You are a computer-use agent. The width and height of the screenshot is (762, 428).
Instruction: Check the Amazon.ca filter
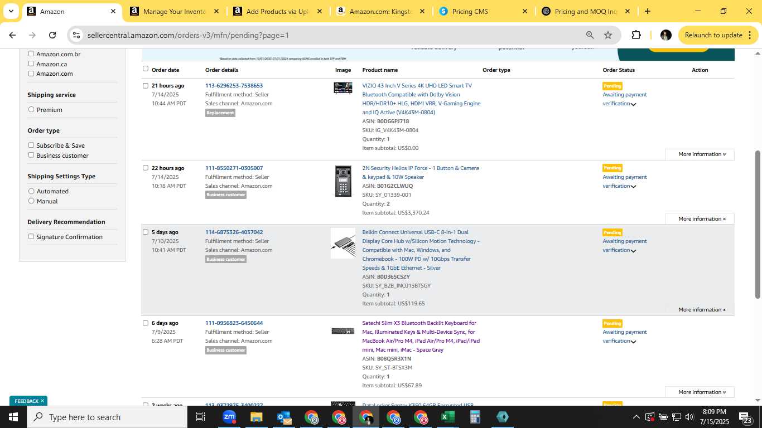[31, 64]
